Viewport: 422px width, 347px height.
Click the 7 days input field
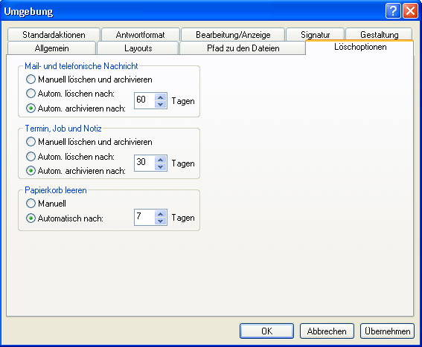(144, 218)
